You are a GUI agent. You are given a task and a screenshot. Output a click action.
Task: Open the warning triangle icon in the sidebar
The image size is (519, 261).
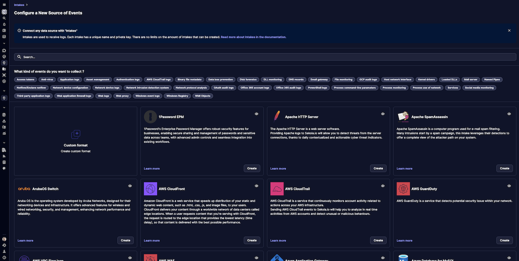coord(4,121)
